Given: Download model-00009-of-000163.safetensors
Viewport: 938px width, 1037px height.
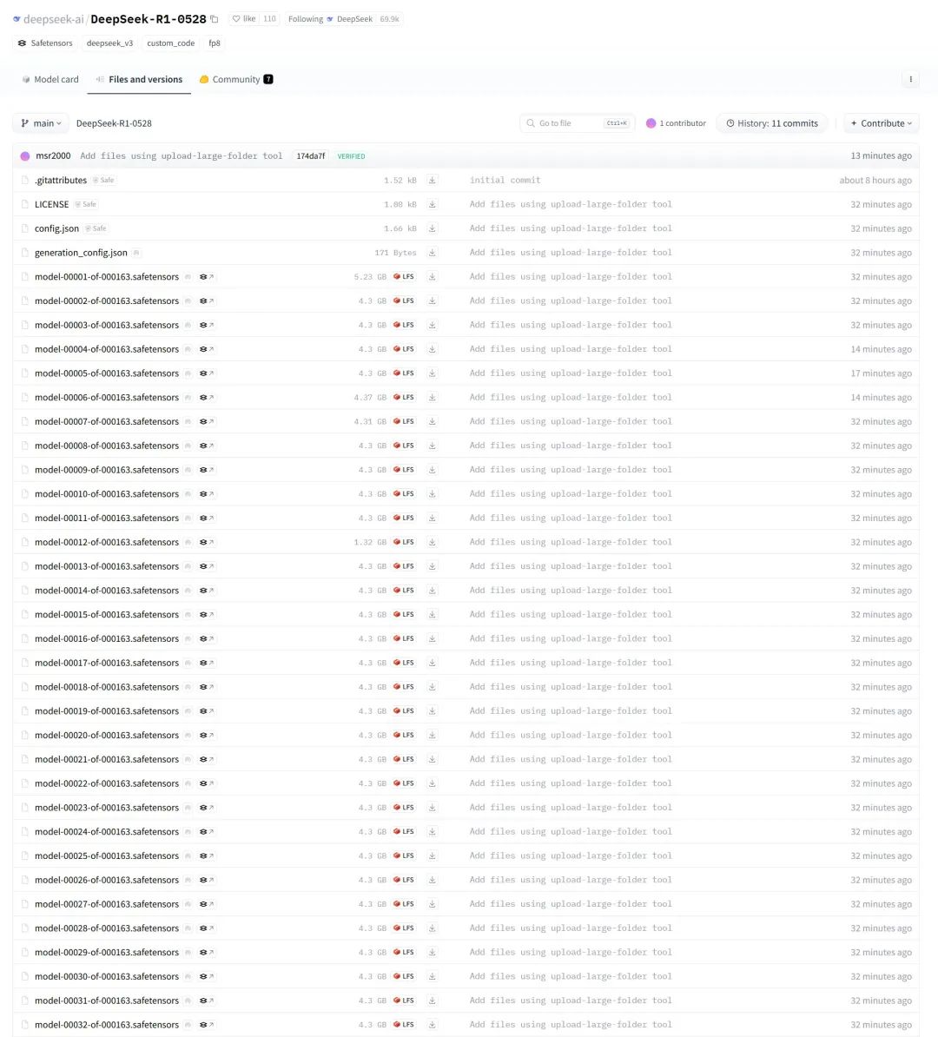Looking at the screenshot, I should pos(432,470).
